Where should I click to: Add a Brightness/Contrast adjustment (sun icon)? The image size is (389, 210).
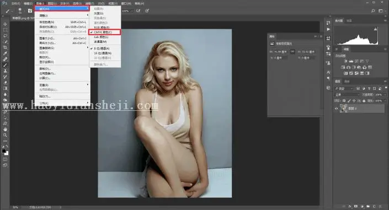click(x=345, y=61)
